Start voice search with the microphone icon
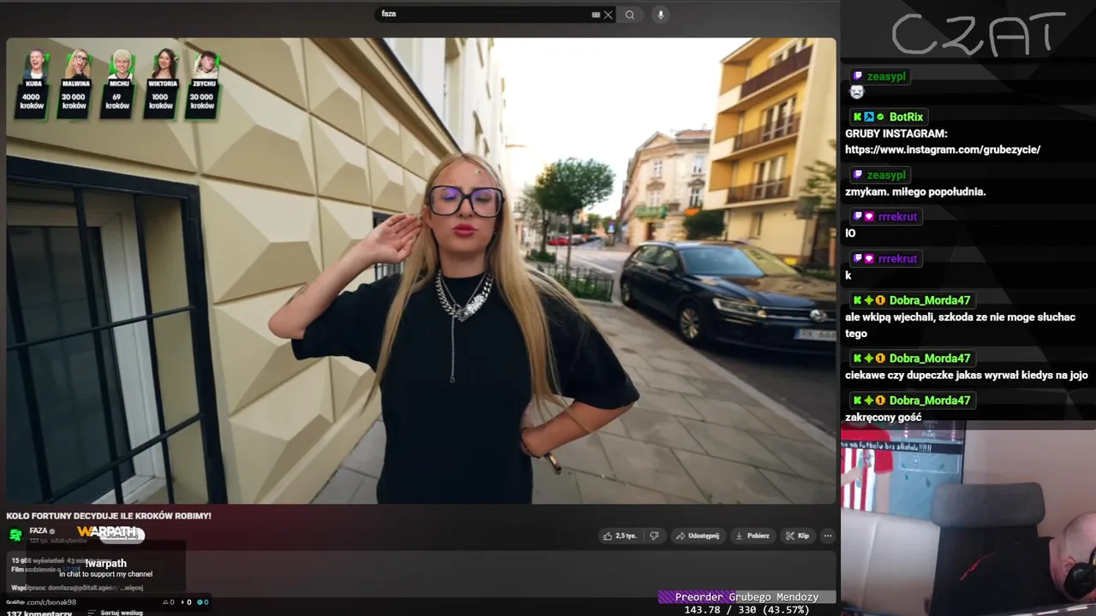Viewport: 1096px width, 616px height. tap(659, 15)
